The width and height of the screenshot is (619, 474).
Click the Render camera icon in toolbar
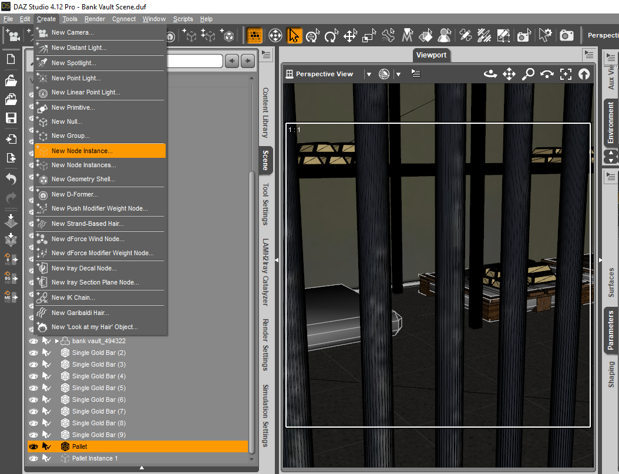(x=567, y=35)
